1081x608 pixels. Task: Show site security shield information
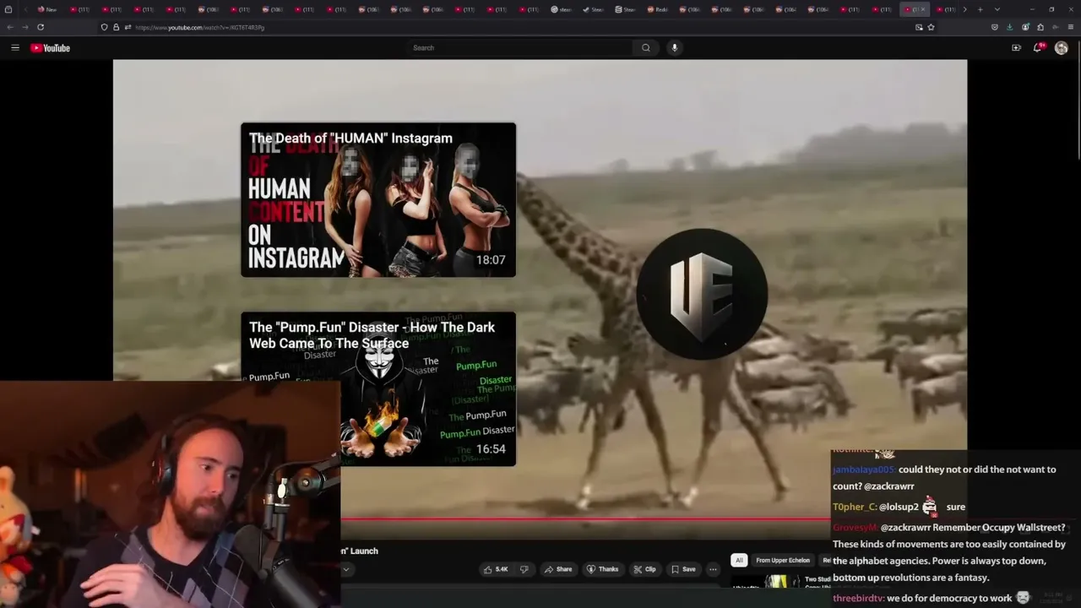point(105,27)
